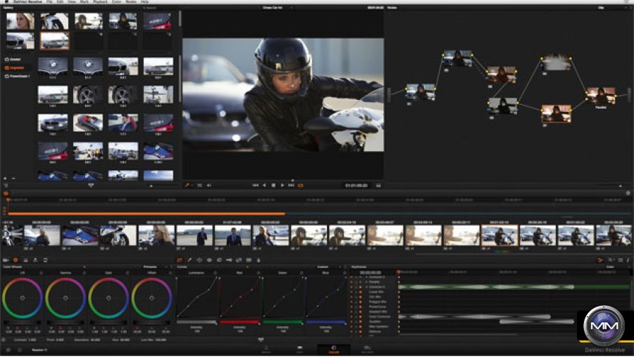Screen dimensions: 634x358
Task: Remove gallery album with minus button
Action: tap(13, 178)
